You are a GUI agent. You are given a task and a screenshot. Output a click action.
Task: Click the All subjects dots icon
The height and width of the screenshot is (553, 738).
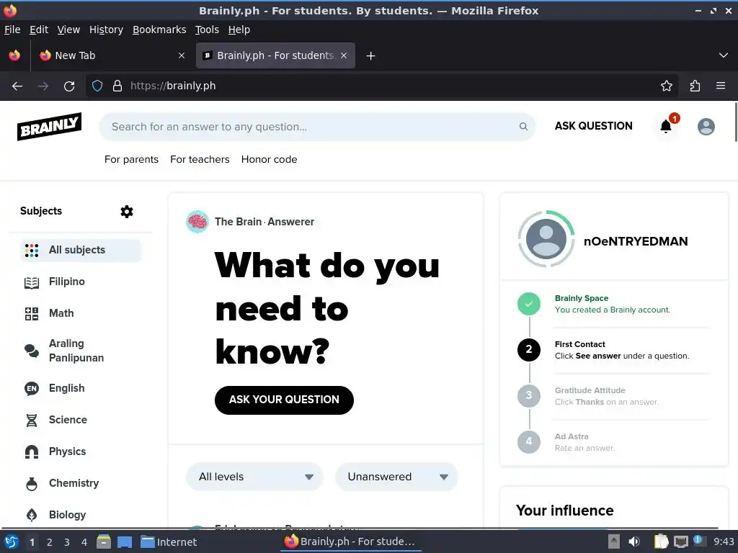click(32, 250)
